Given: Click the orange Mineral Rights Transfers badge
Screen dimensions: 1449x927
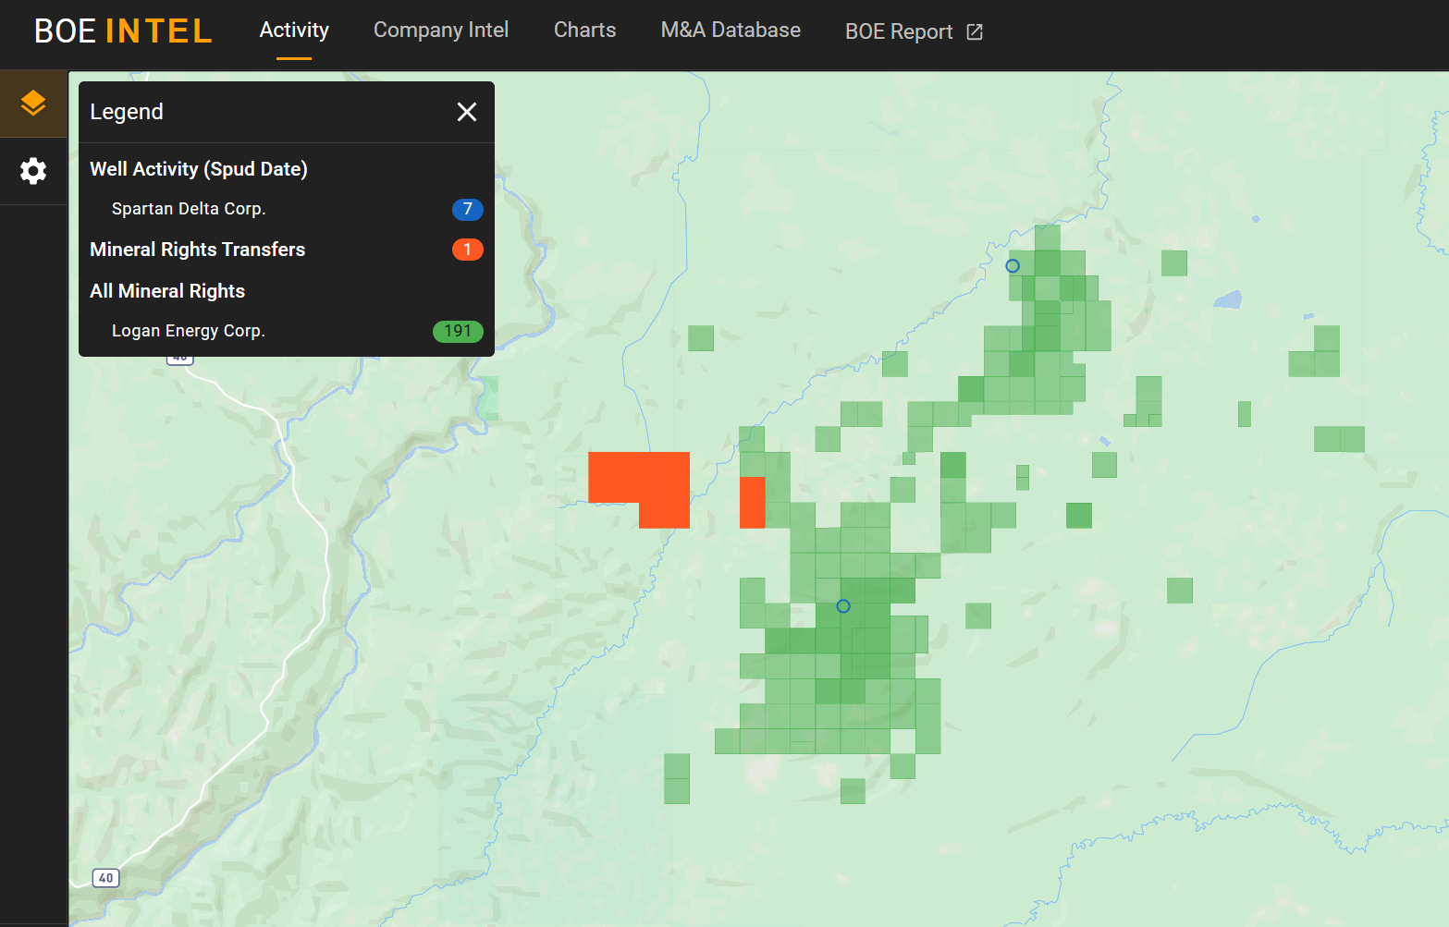Looking at the screenshot, I should pos(467,250).
